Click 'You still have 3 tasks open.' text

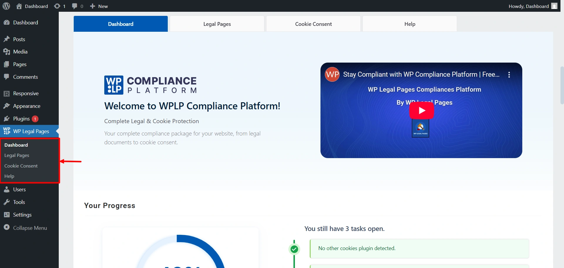(x=344, y=229)
